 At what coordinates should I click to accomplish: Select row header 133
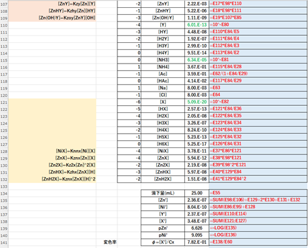4,186
